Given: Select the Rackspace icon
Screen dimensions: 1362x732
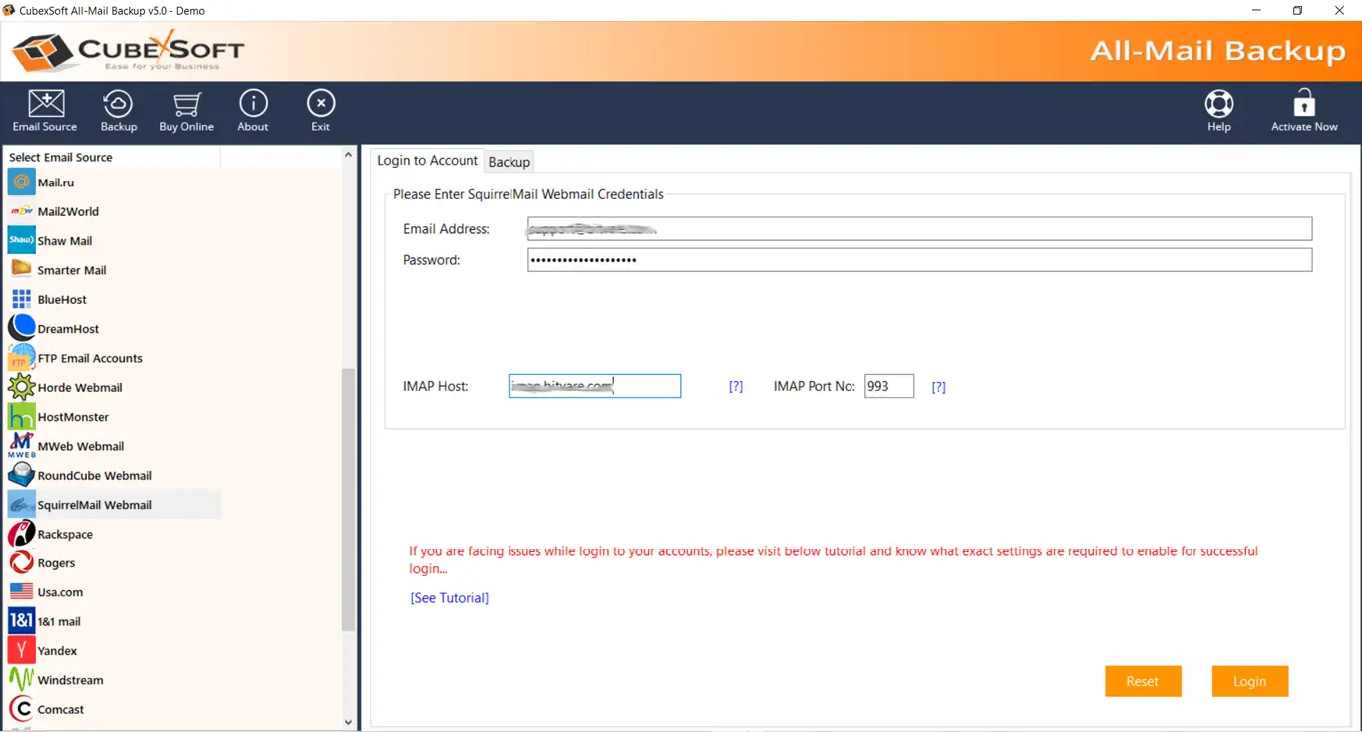Looking at the screenshot, I should click(21, 534).
